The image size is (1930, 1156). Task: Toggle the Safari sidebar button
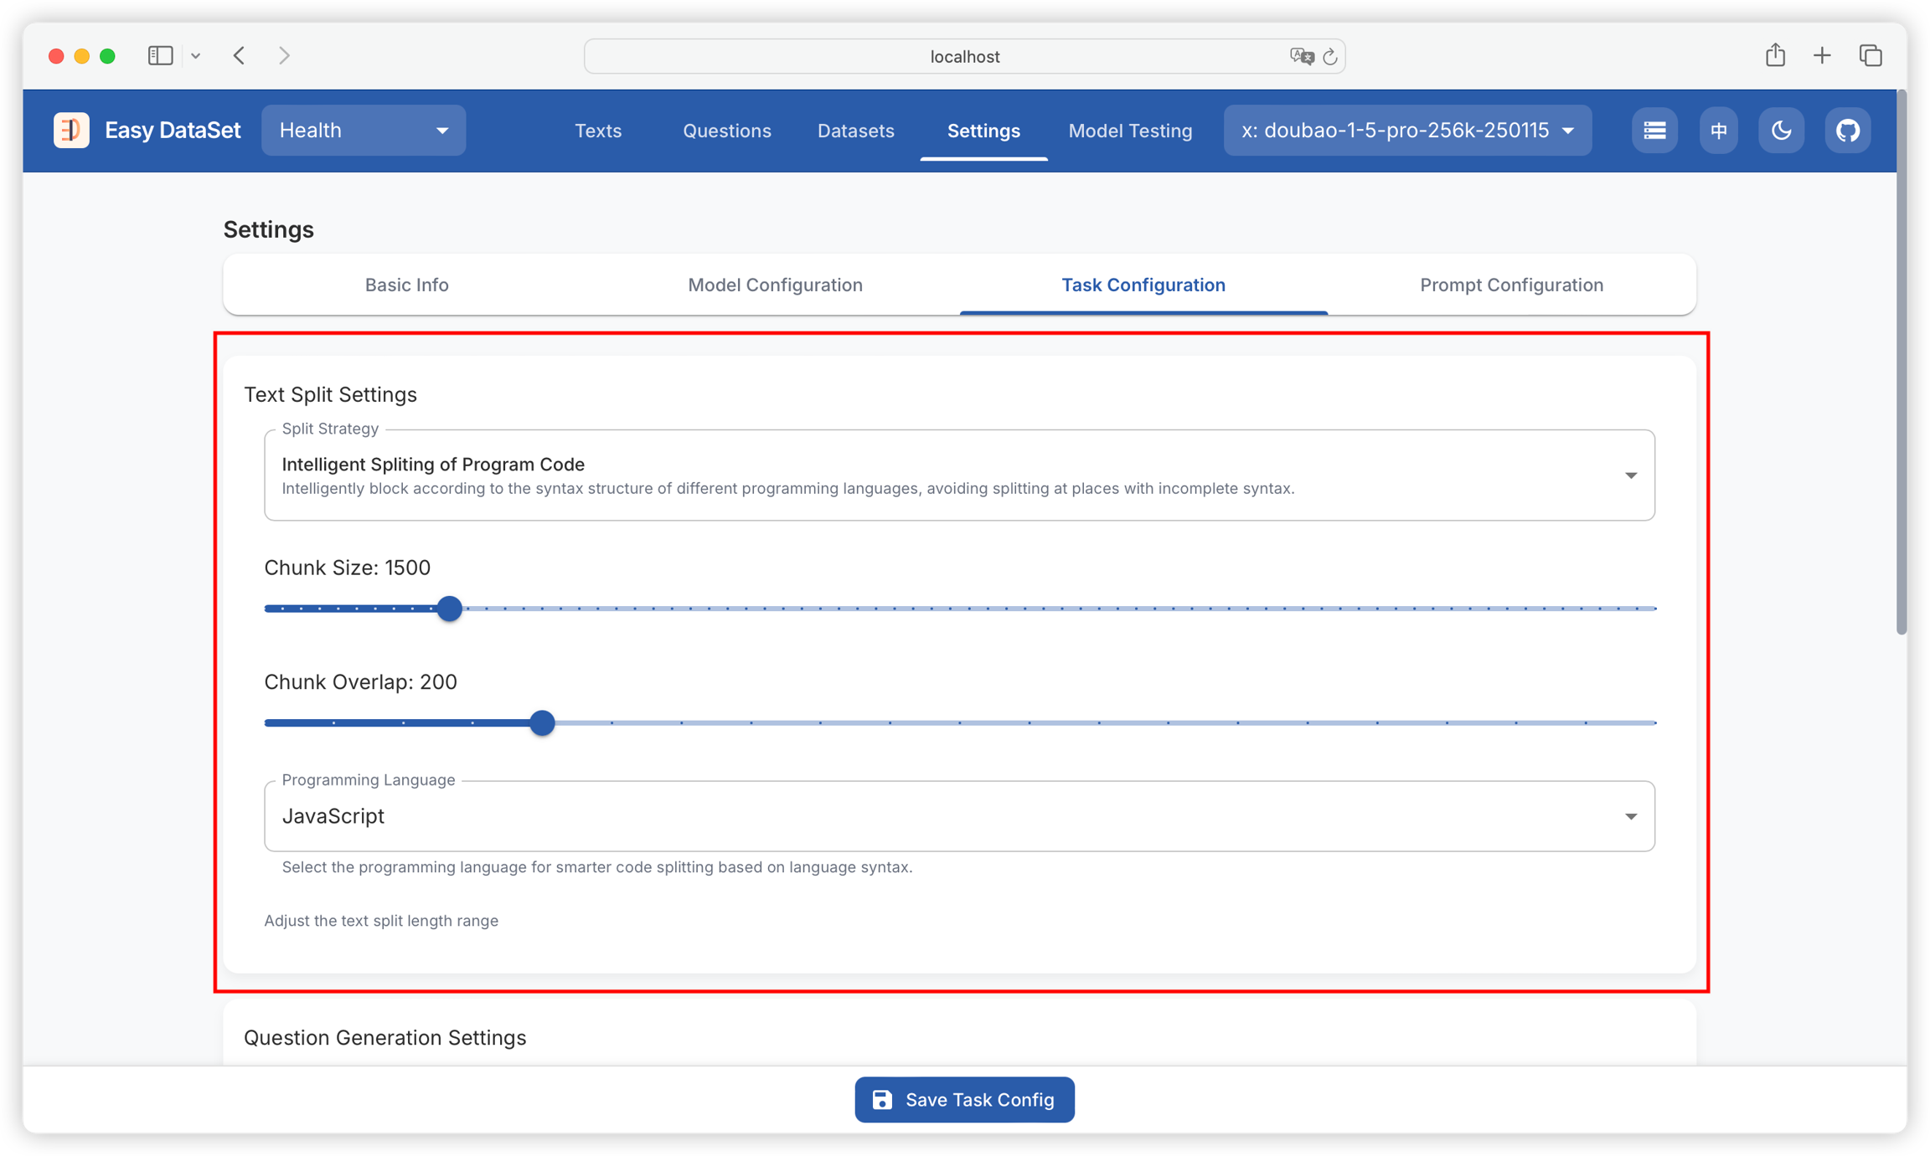click(160, 55)
